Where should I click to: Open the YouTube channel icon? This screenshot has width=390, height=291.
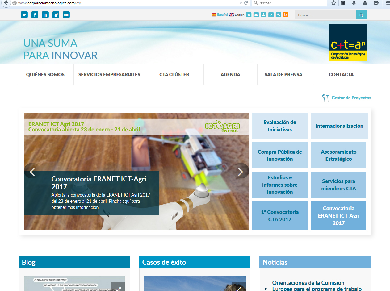click(x=66, y=15)
